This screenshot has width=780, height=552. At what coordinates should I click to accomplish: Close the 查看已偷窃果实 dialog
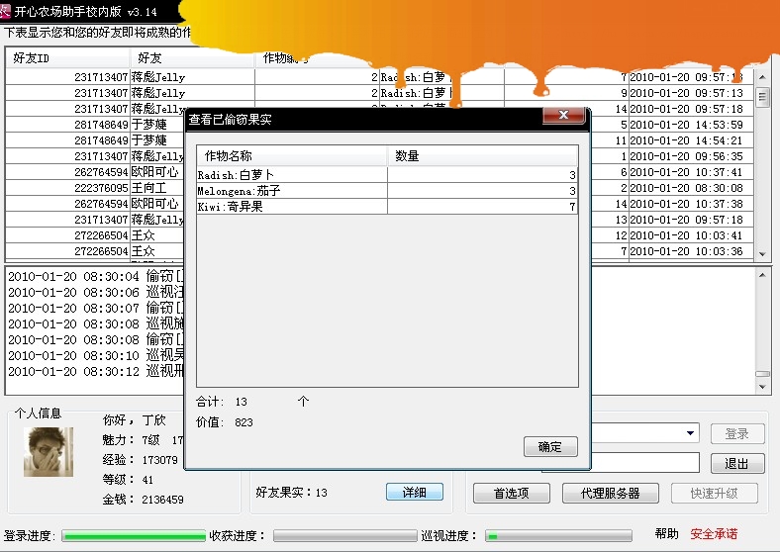563,117
